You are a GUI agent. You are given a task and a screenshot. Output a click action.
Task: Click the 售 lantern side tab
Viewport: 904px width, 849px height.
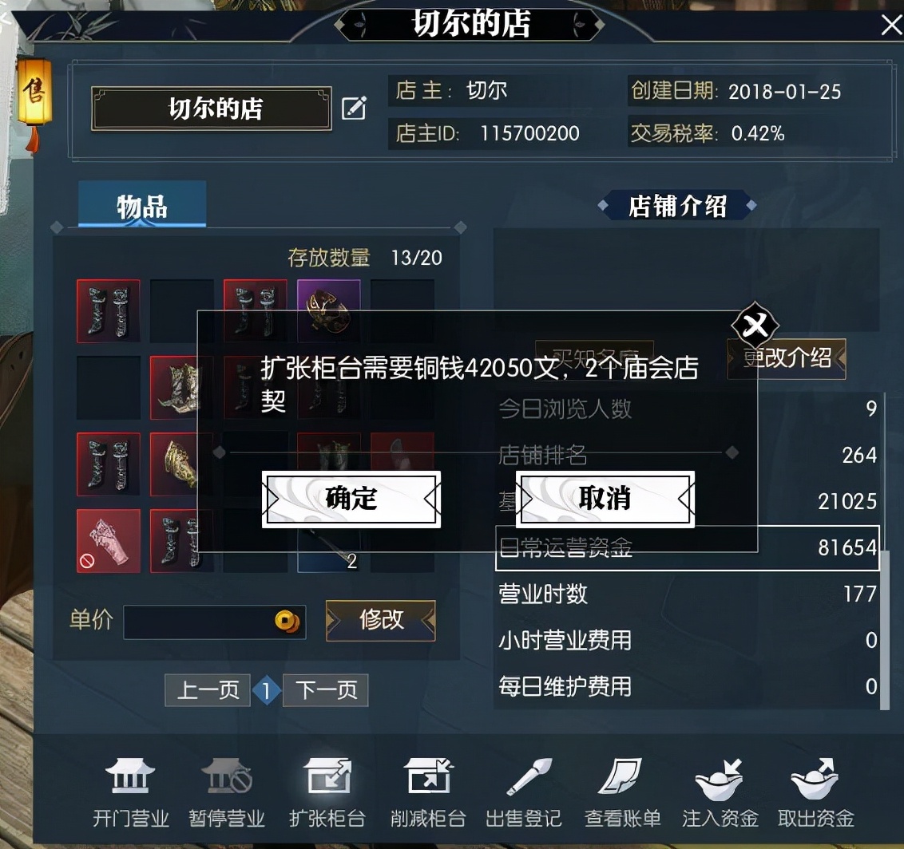[34, 92]
